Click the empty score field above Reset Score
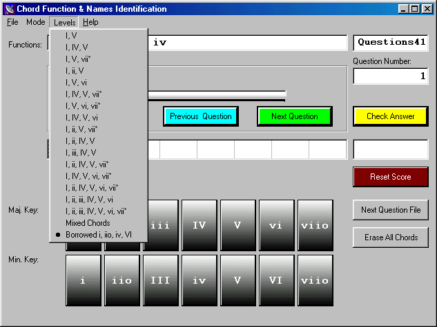 (391, 149)
